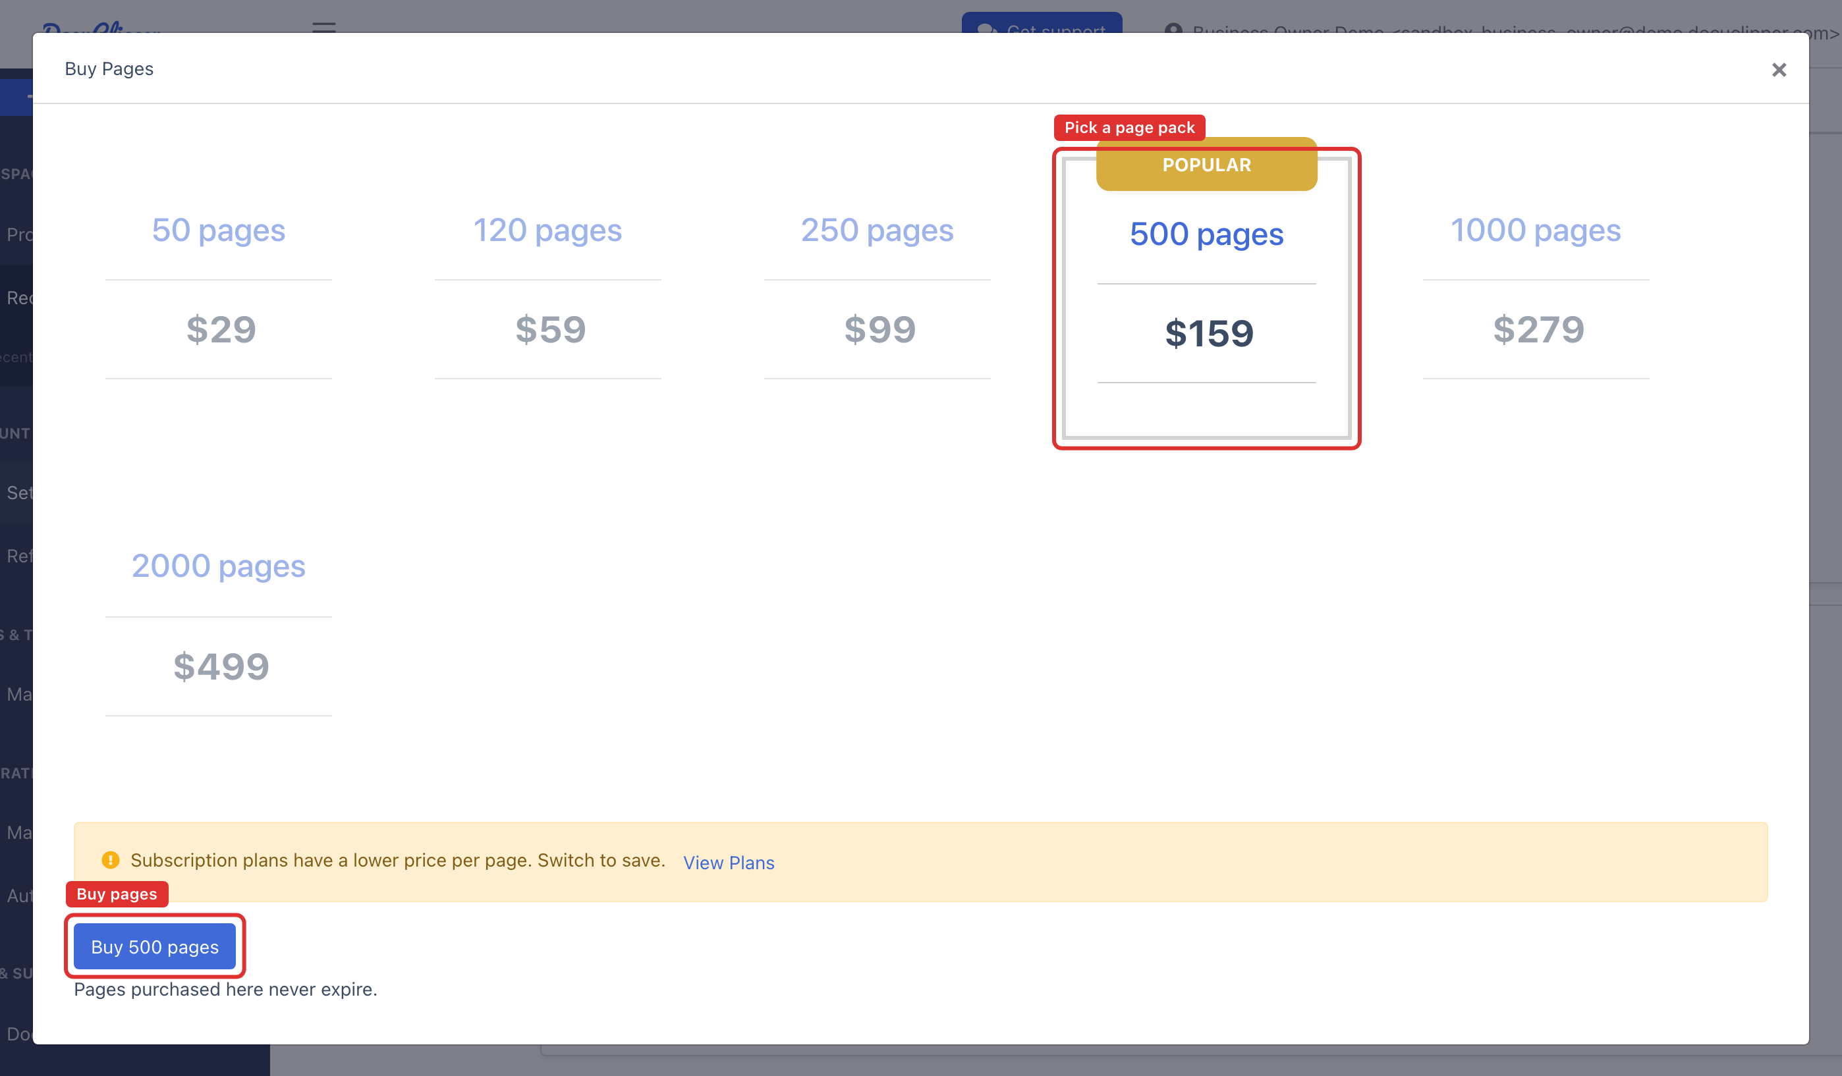This screenshot has width=1842, height=1076.
Task: Click the $499 price
Action: (221, 666)
